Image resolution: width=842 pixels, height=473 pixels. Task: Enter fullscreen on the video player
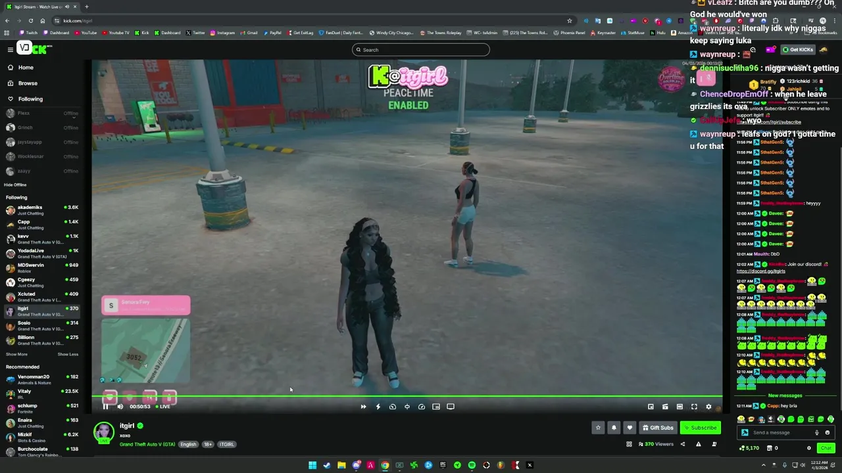coord(694,407)
